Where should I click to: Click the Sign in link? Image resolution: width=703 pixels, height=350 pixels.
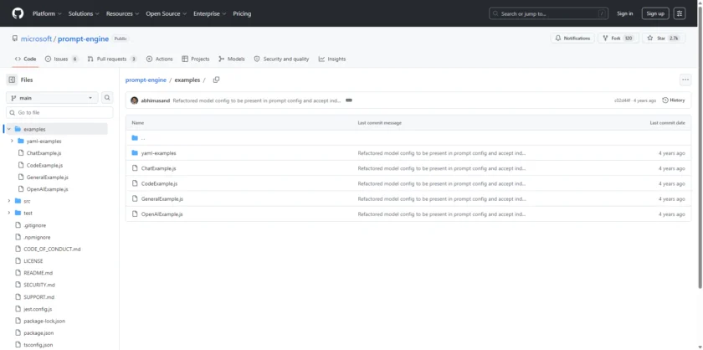coord(624,13)
